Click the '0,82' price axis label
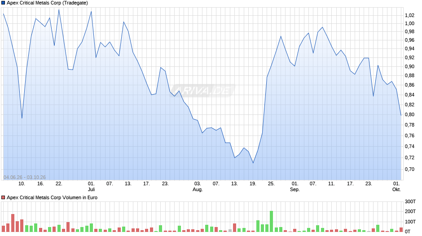Image resolution: width=422 pixels, height=236 pixels. point(409,105)
